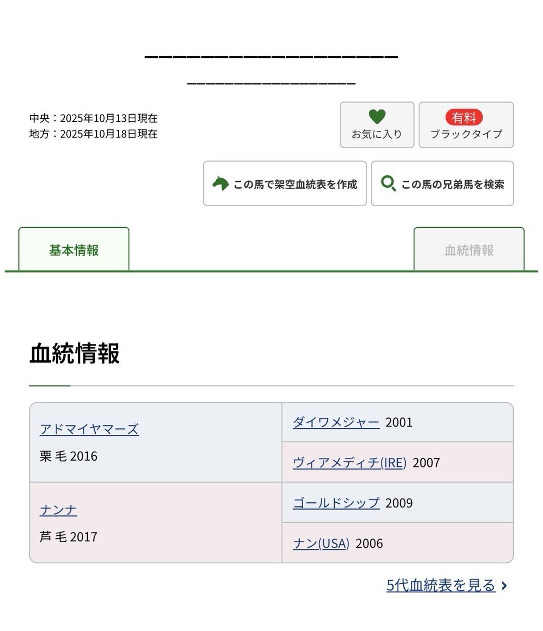Click the green horse head icon
The width and height of the screenshot is (543, 631).
click(220, 184)
